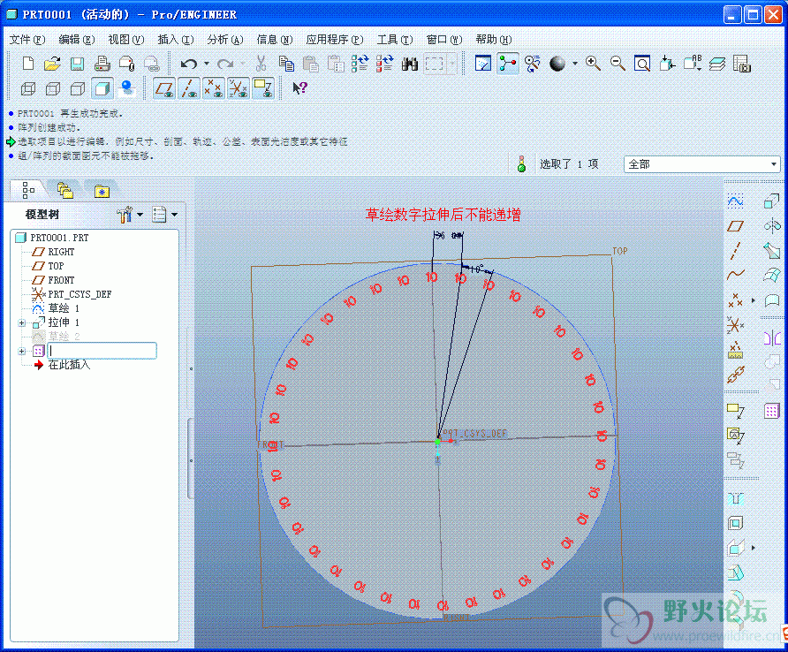Toggle datum axes display

pos(188,88)
